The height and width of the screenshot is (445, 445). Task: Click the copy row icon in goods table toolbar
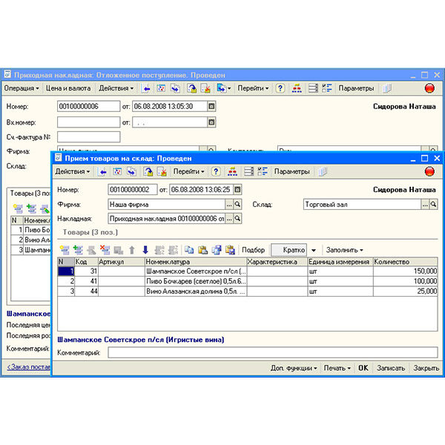[x=78, y=250]
